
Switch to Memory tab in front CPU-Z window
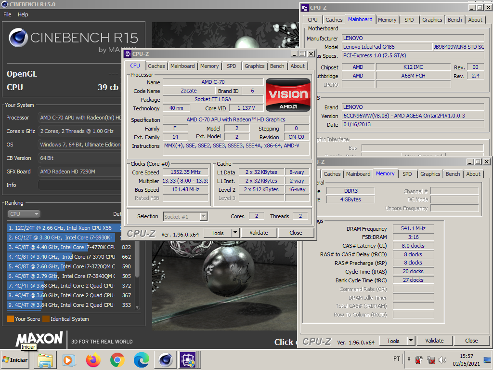209,66
